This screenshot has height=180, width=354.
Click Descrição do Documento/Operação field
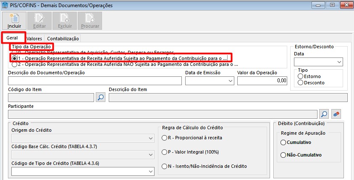[x=95, y=81]
